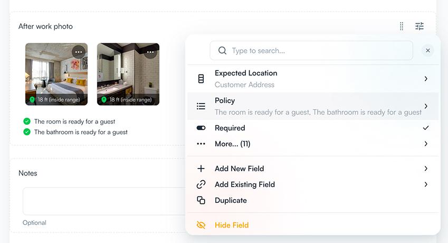Click the Add Existing Field link icon
The image size is (448, 243).
[201, 184]
